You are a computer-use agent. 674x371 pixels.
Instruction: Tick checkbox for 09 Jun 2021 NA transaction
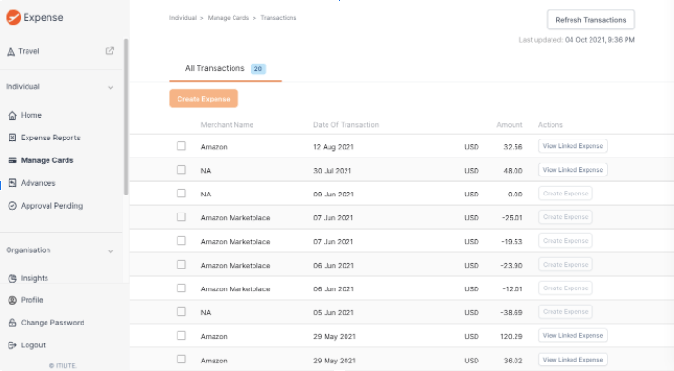[181, 194]
